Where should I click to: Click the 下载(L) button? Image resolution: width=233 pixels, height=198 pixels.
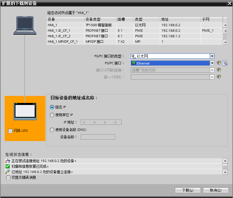pos(188,190)
